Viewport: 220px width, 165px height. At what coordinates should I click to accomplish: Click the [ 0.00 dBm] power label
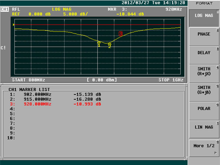pyautogui.click(x=102, y=80)
